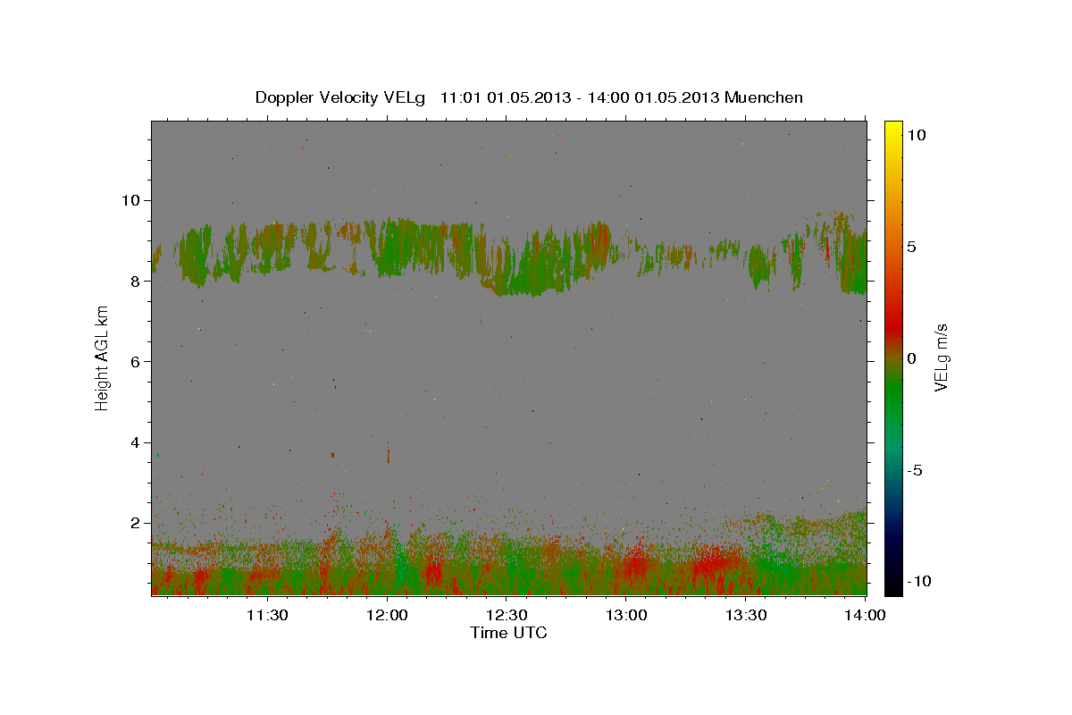Click the colorbar tick label 0
The width and height of the screenshot is (1072, 715).
tap(912, 358)
